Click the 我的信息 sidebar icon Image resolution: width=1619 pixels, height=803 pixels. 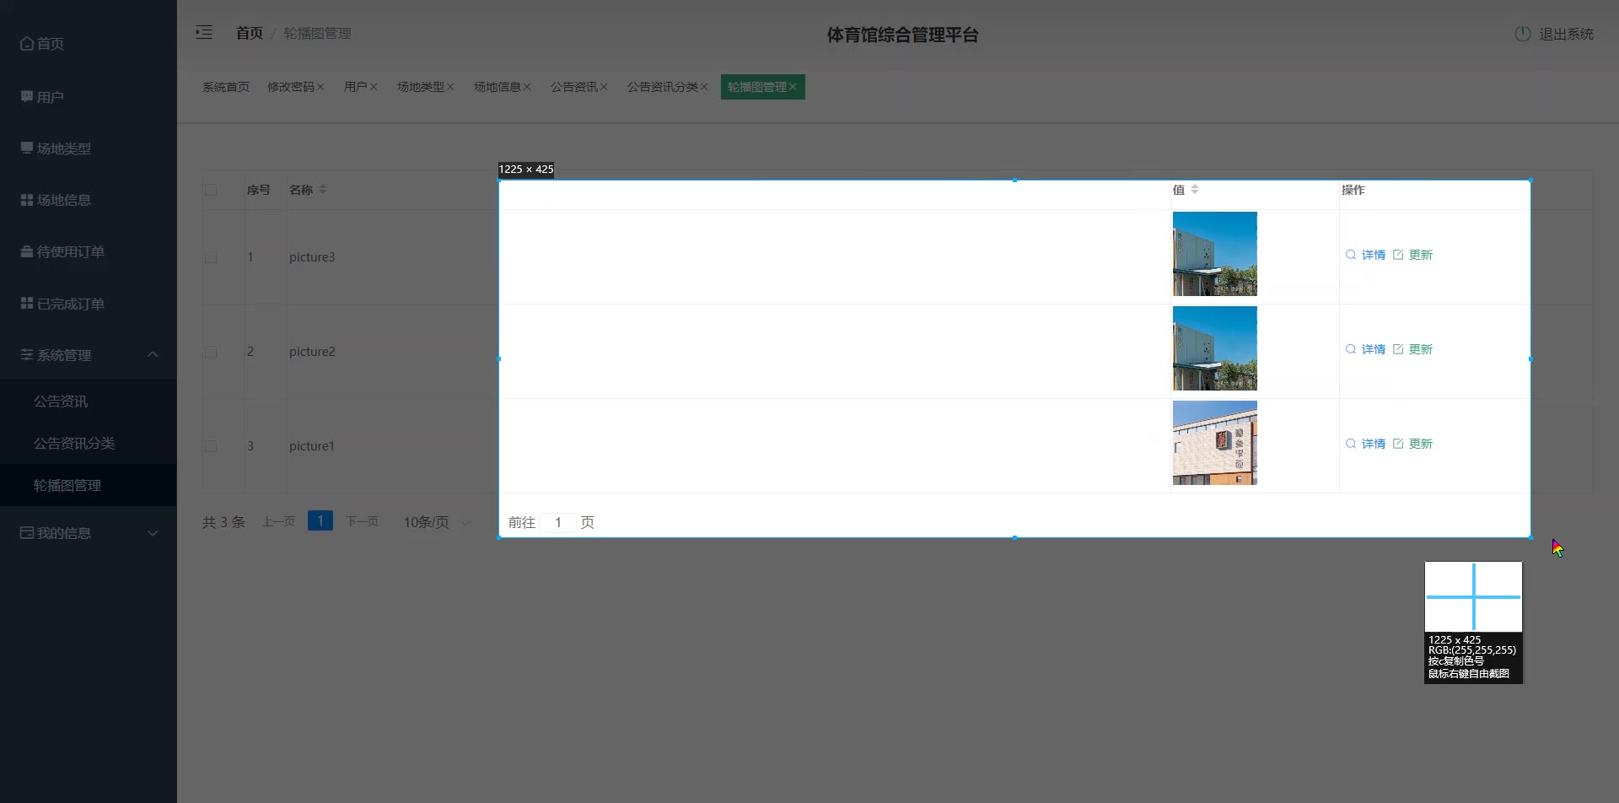point(27,532)
